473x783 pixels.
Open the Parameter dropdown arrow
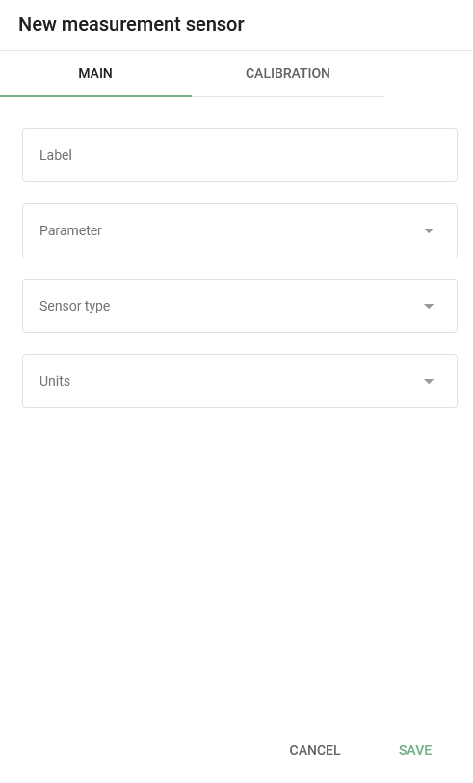(x=428, y=230)
